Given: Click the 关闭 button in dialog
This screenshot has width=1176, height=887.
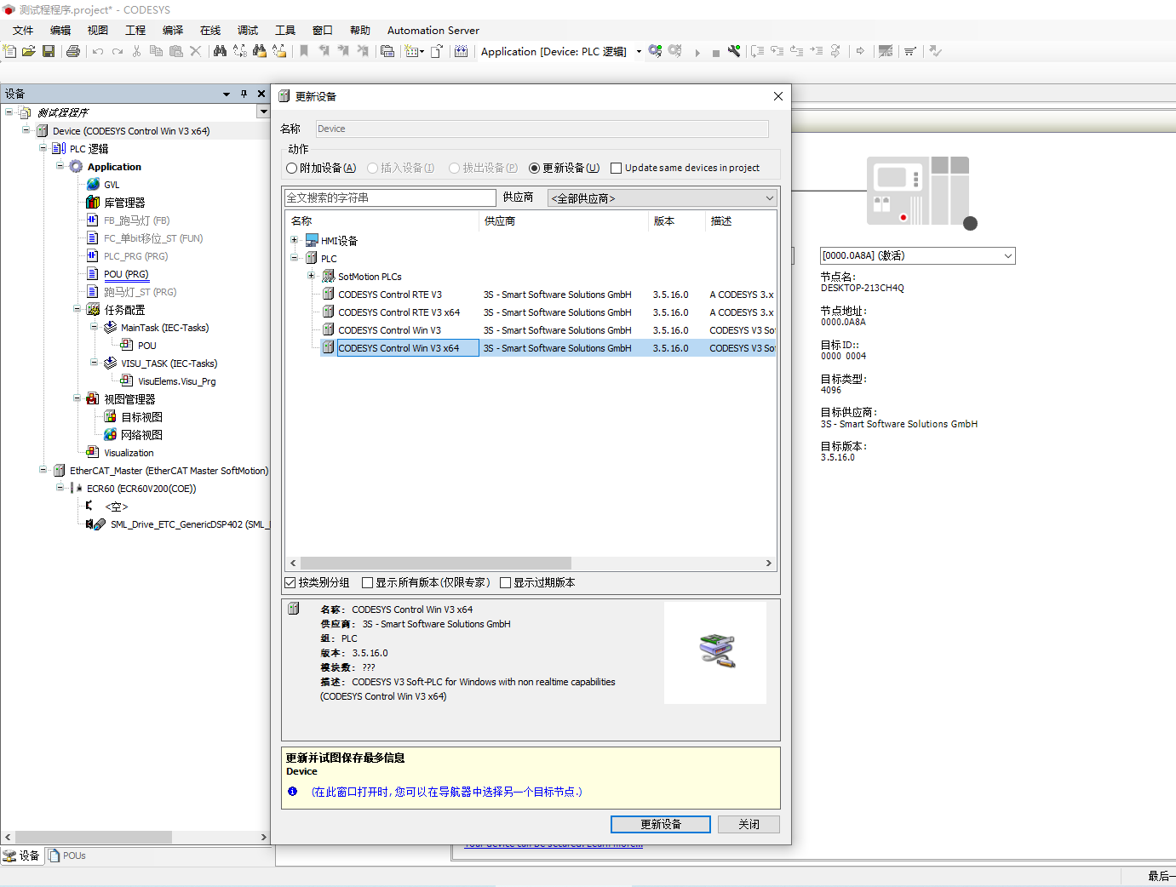Looking at the screenshot, I should (x=749, y=824).
